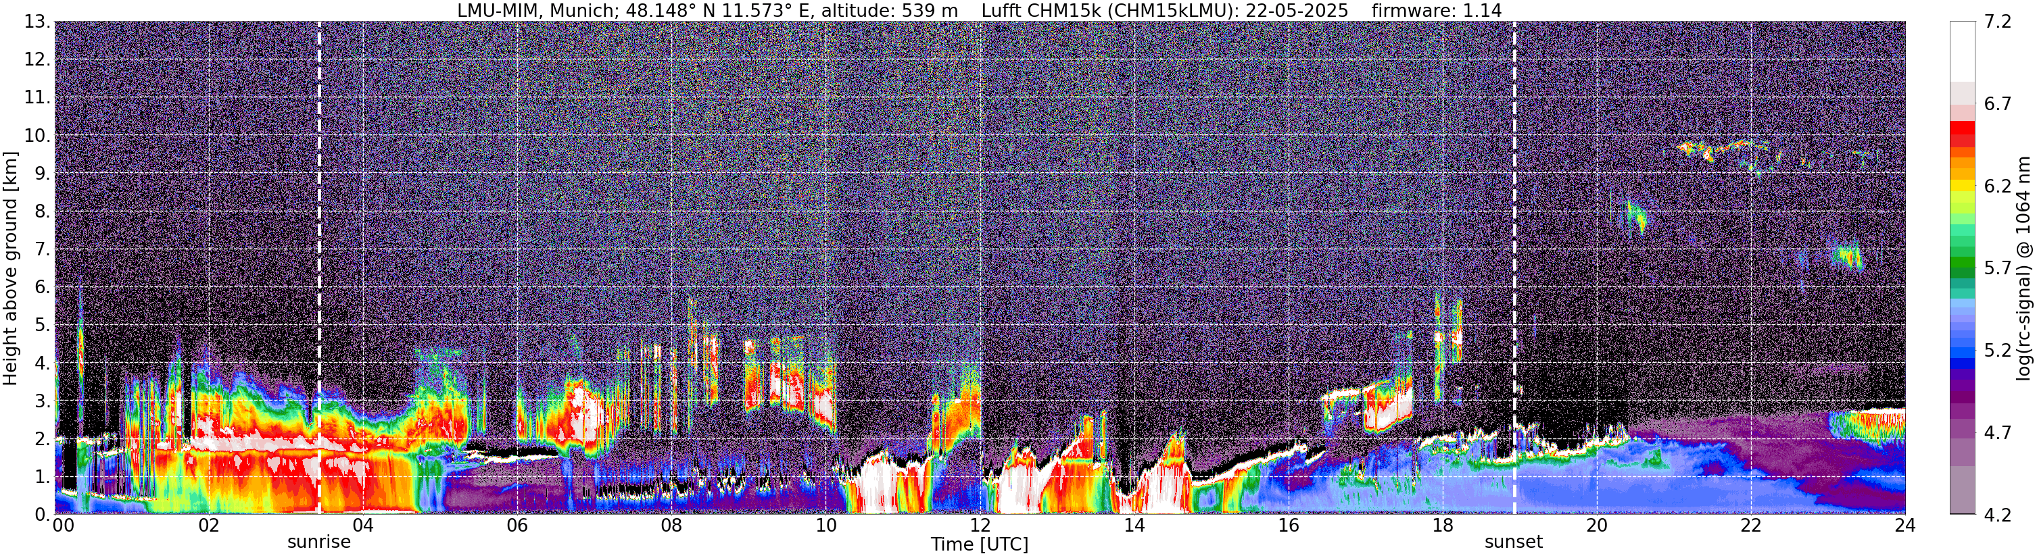Click the time tick label '04'
The image size is (2037, 558).
[x=363, y=526]
